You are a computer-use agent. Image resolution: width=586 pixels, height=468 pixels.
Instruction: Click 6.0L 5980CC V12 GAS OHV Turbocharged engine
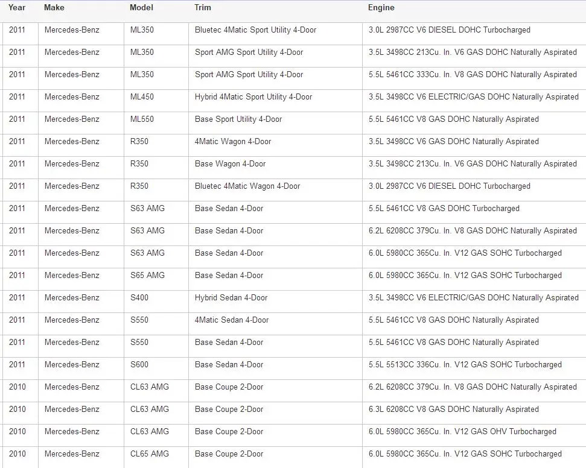pyautogui.click(x=462, y=431)
